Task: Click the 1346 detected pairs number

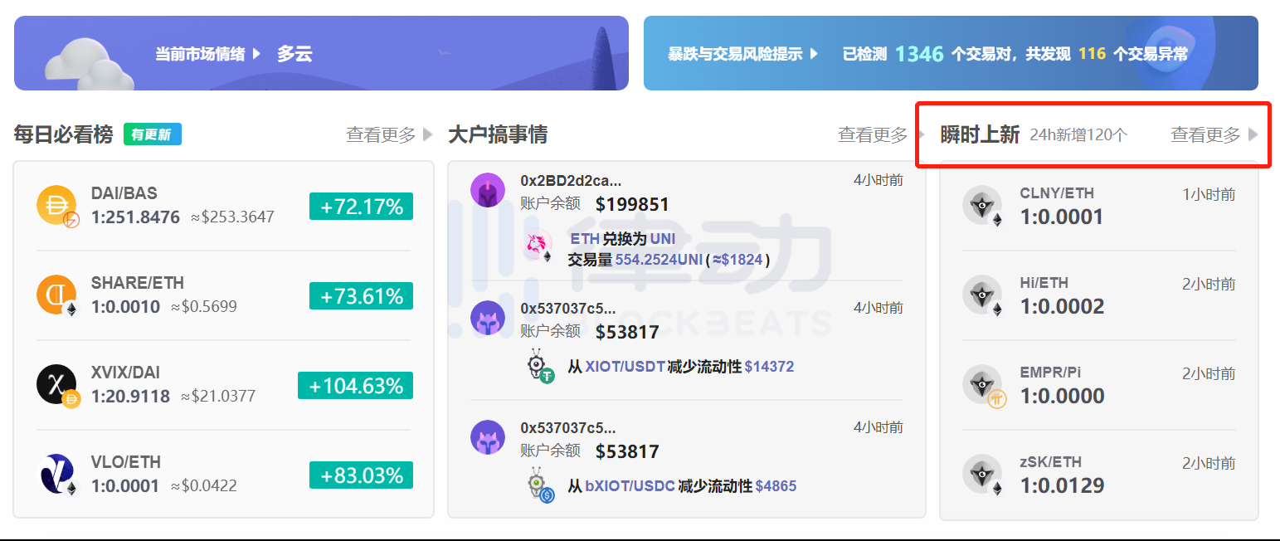Action: [919, 54]
